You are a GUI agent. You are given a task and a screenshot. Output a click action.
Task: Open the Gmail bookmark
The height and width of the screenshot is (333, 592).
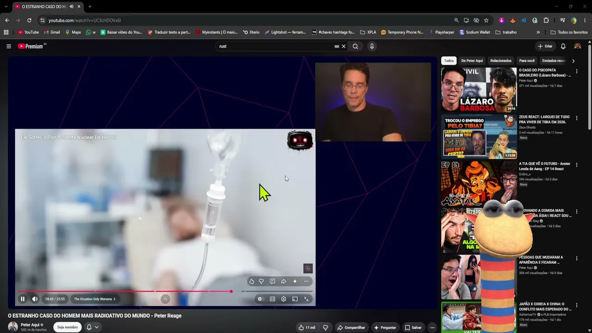click(x=52, y=32)
